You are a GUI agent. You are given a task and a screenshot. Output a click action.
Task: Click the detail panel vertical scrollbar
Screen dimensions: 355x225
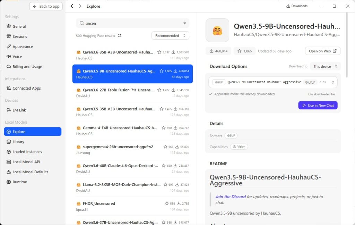(x=347, y=45)
